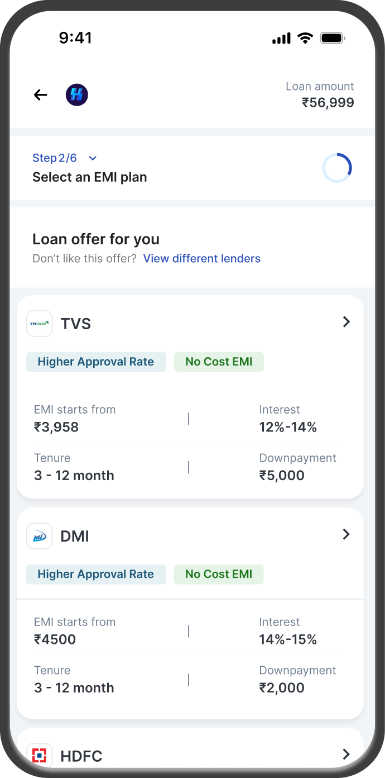This screenshot has width=385, height=778.
Task: Tap the back arrow icon
Action: coord(41,95)
